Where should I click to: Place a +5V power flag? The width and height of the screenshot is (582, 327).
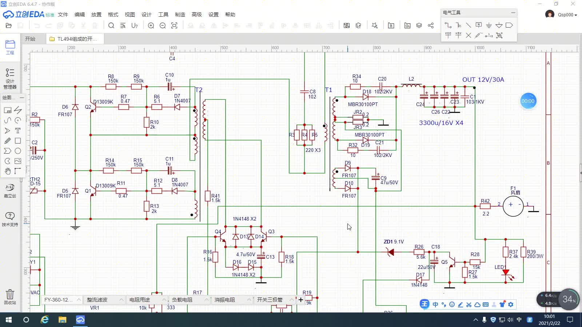[x=458, y=35]
